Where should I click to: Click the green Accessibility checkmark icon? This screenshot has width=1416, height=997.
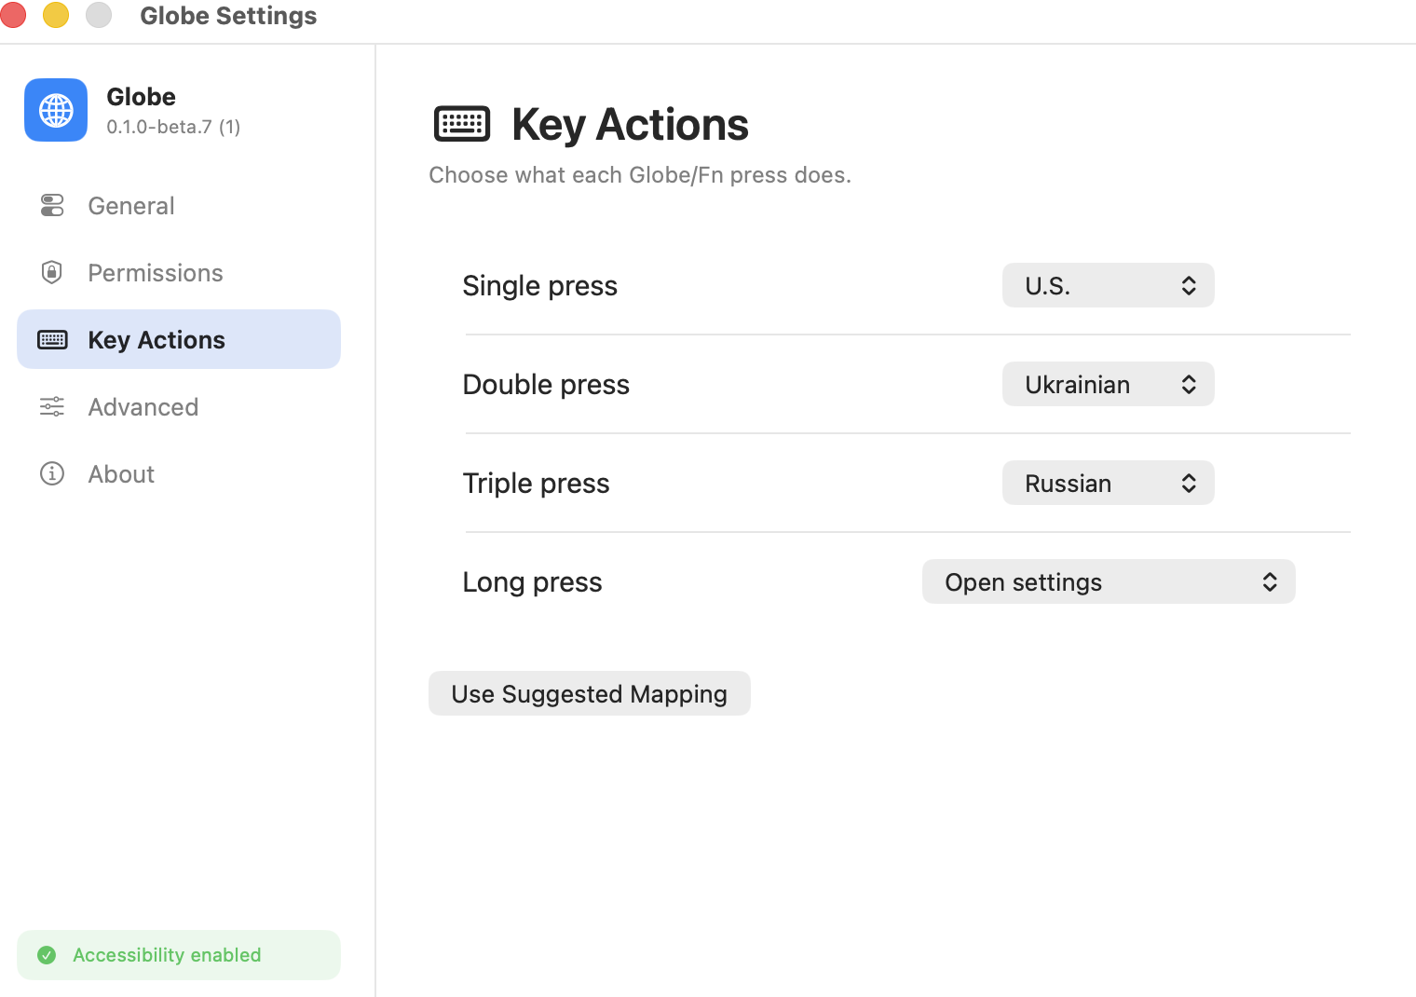pyautogui.click(x=47, y=955)
